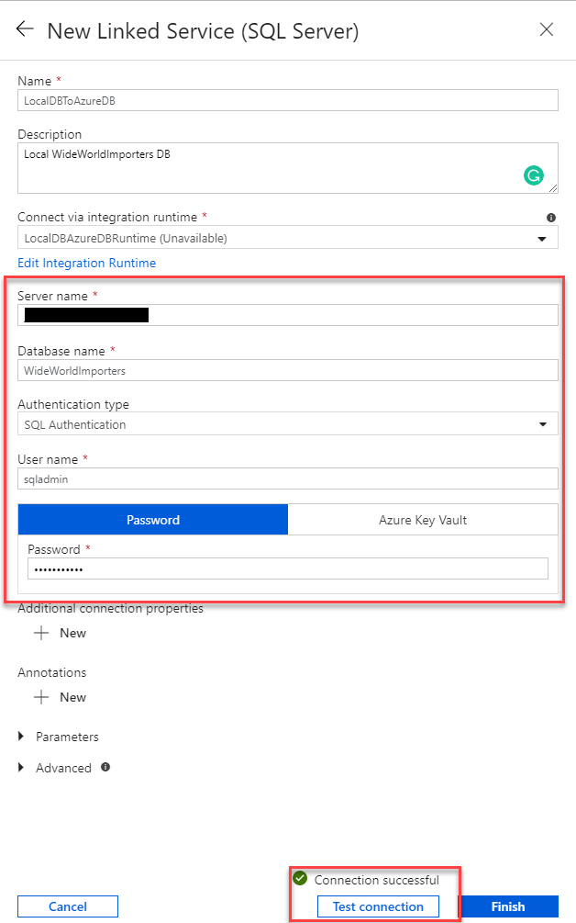This screenshot has height=923, width=576.
Task: Click the Finish button
Action: (508, 906)
